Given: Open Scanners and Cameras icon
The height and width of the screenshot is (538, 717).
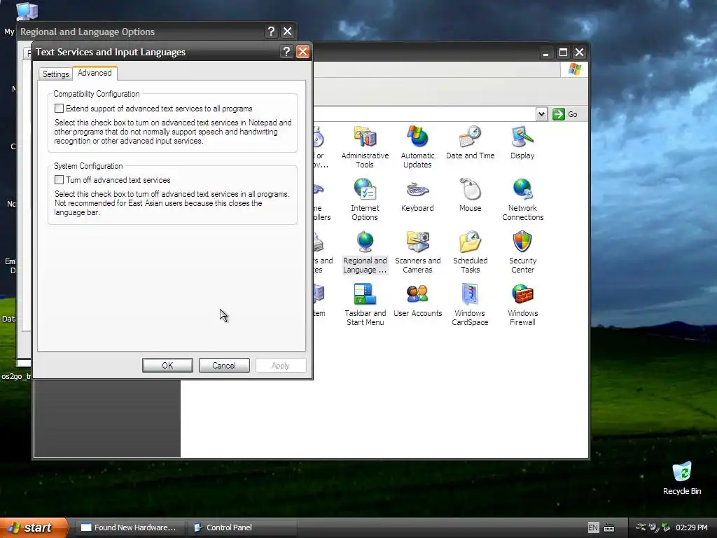Looking at the screenshot, I should click(x=417, y=252).
